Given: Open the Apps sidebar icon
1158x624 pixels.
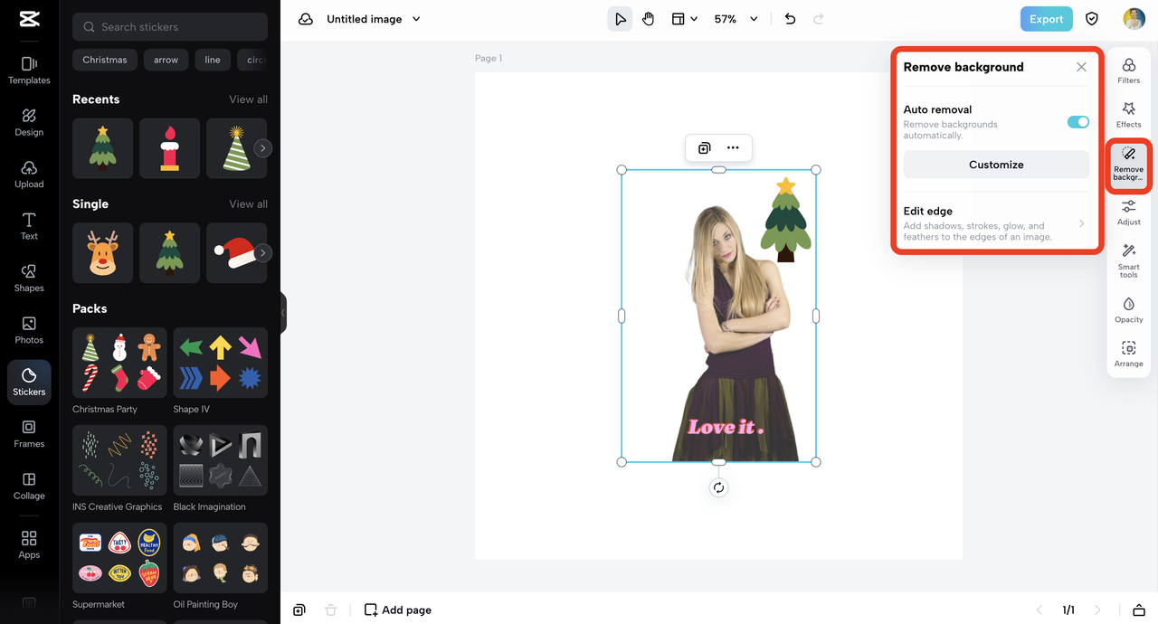Looking at the screenshot, I should click(x=29, y=544).
